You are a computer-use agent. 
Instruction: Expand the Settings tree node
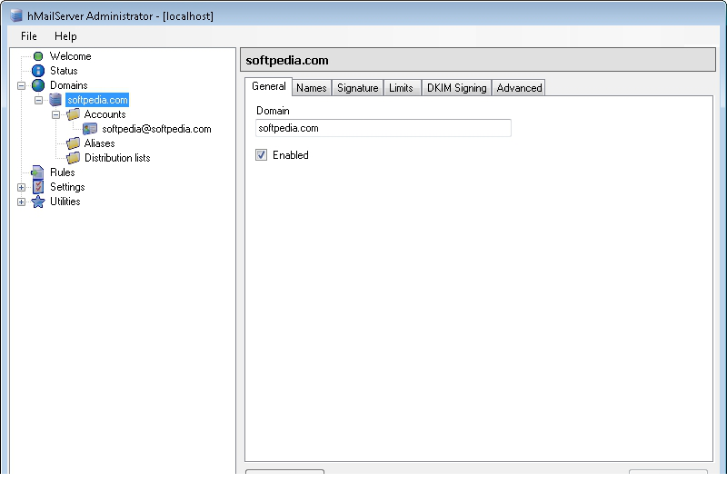pos(21,187)
